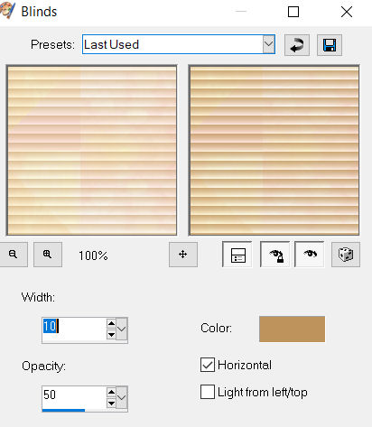Image resolution: width=372 pixels, height=427 pixels.
Task: Uncheck the Horizontal checkbox
Action: 208,365
